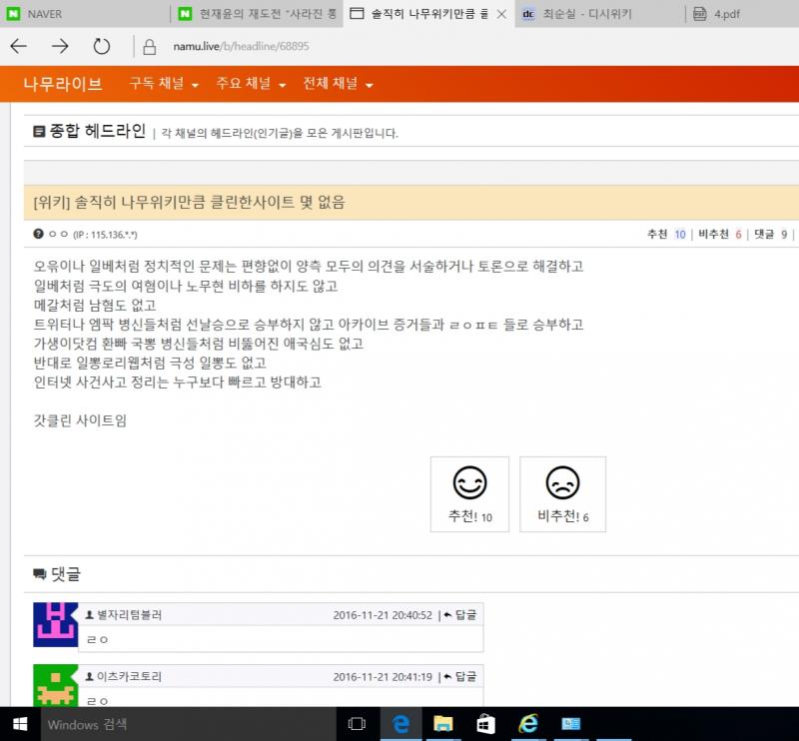This screenshot has width=799, height=741.
Task: Click the 2016-11-21 20:41:19 timestamp
Action: pyautogui.click(x=383, y=677)
